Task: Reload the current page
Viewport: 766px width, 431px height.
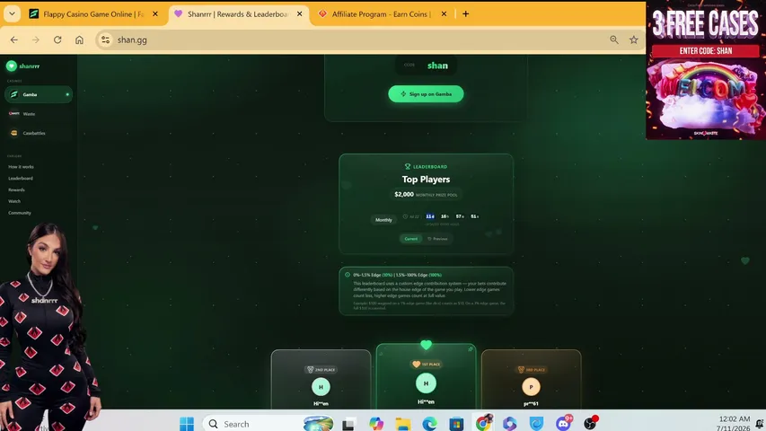Action: point(57,40)
